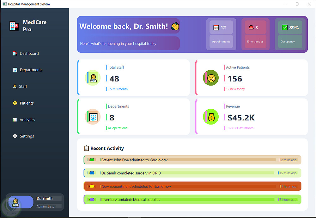Click the green dot icon on John Doe activity
The width and height of the screenshot is (316, 218).
(x=92, y=160)
